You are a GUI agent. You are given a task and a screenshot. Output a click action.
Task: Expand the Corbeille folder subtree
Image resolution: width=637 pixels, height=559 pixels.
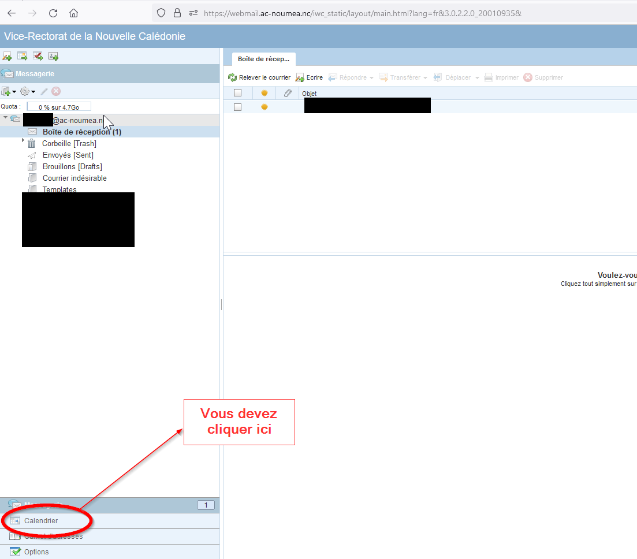[23, 140]
